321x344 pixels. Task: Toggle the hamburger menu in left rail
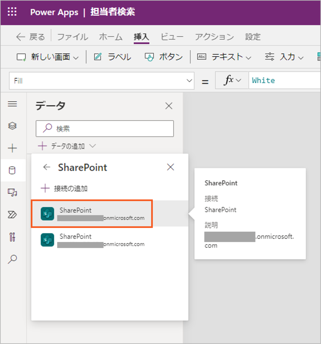pyautogui.click(x=12, y=104)
